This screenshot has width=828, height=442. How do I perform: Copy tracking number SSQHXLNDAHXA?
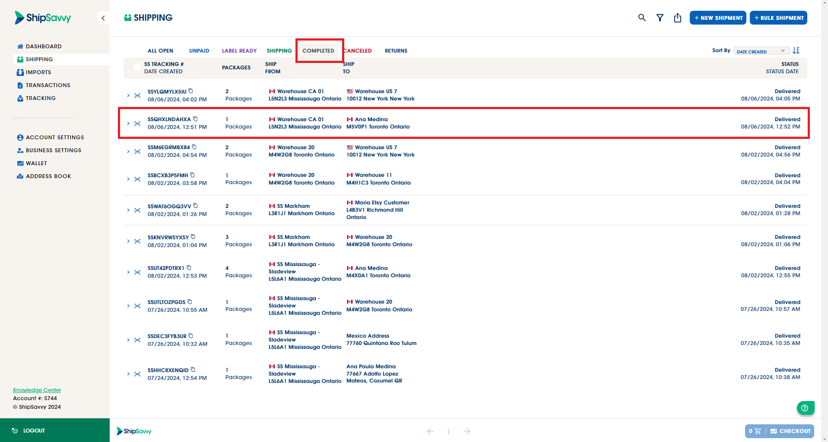coord(195,119)
